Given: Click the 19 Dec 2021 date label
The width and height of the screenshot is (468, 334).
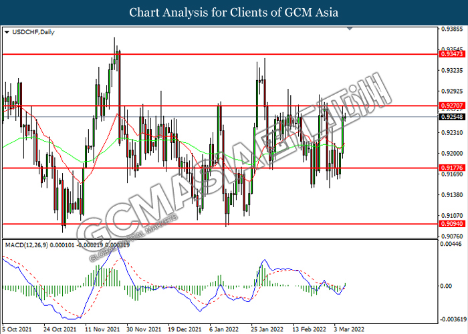Looking at the screenshot, I should tap(185, 329).
